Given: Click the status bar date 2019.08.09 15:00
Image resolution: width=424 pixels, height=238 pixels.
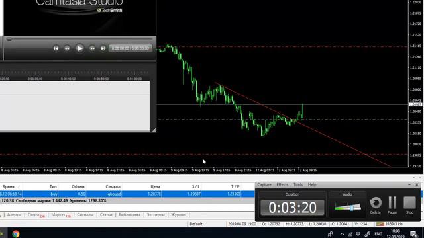Looking at the screenshot, I should tap(242, 224).
